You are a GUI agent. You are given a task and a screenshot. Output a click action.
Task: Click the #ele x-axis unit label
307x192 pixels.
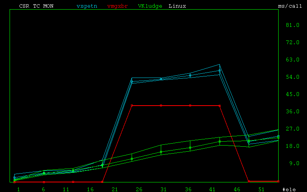pos(289,189)
